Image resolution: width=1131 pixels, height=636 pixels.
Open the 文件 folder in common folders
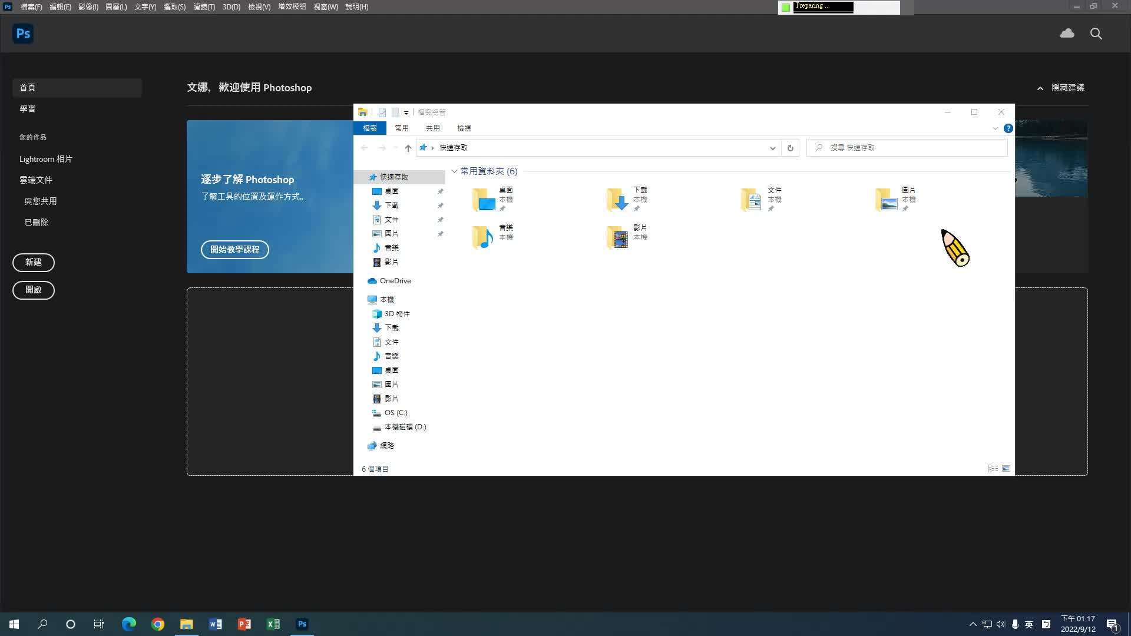point(762,199)
